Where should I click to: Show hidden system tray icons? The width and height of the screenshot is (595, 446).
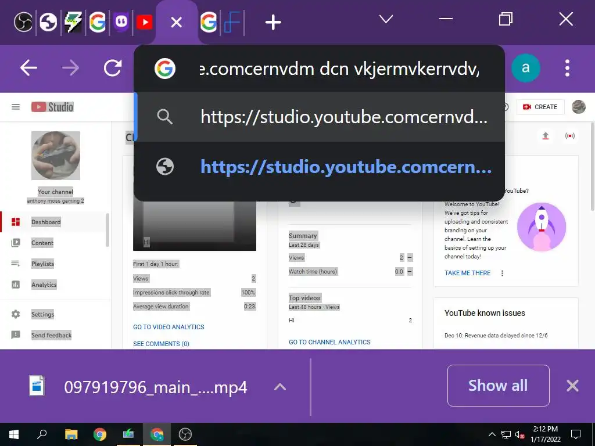click(x=492, y=434)
